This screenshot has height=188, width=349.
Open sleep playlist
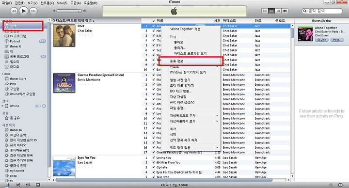point(13,176)
